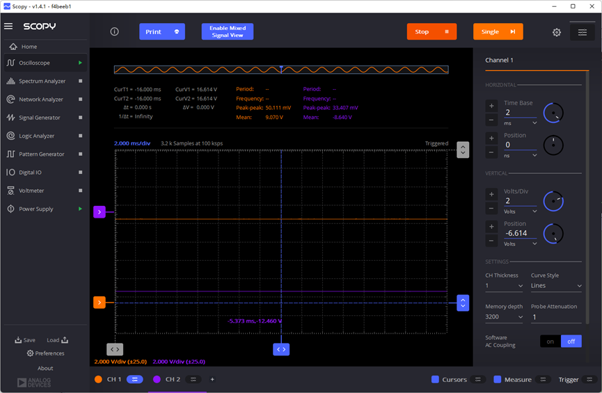Image resolution: width=602 pixels, height=393 pixels.
Task: Edit the Probe Attenuation field
Action: pos(556,317)
